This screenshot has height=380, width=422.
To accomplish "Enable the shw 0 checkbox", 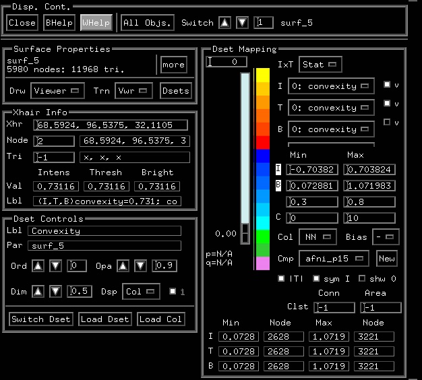I will tap(362, 278).
